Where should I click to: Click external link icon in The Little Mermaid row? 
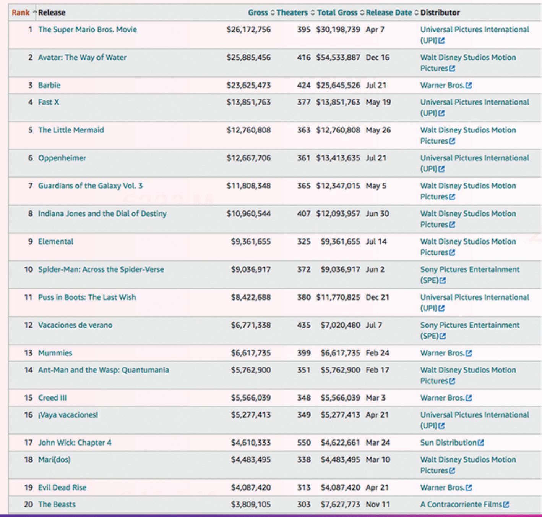452,141
